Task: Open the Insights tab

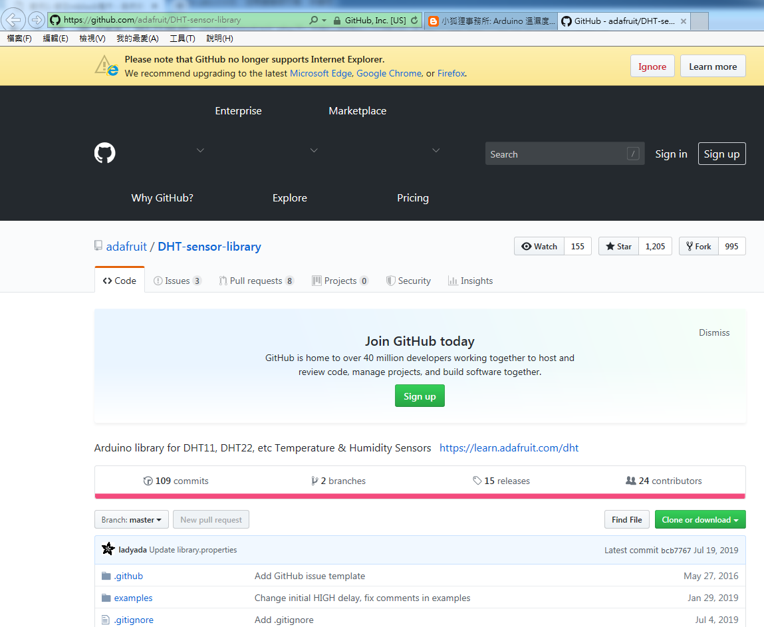Action: [471, 281]
